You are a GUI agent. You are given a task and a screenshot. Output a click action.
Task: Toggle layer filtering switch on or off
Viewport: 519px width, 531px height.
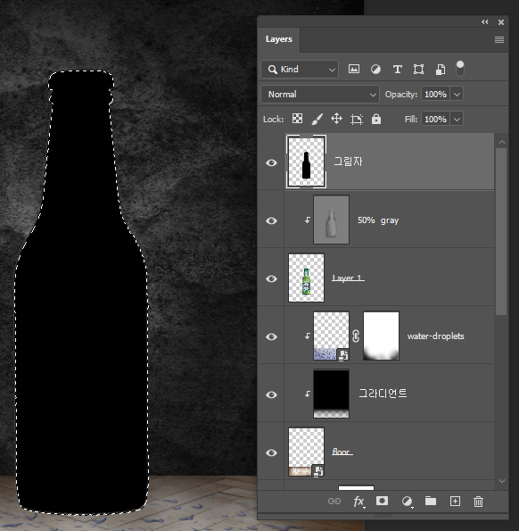[x=460, y=69]
